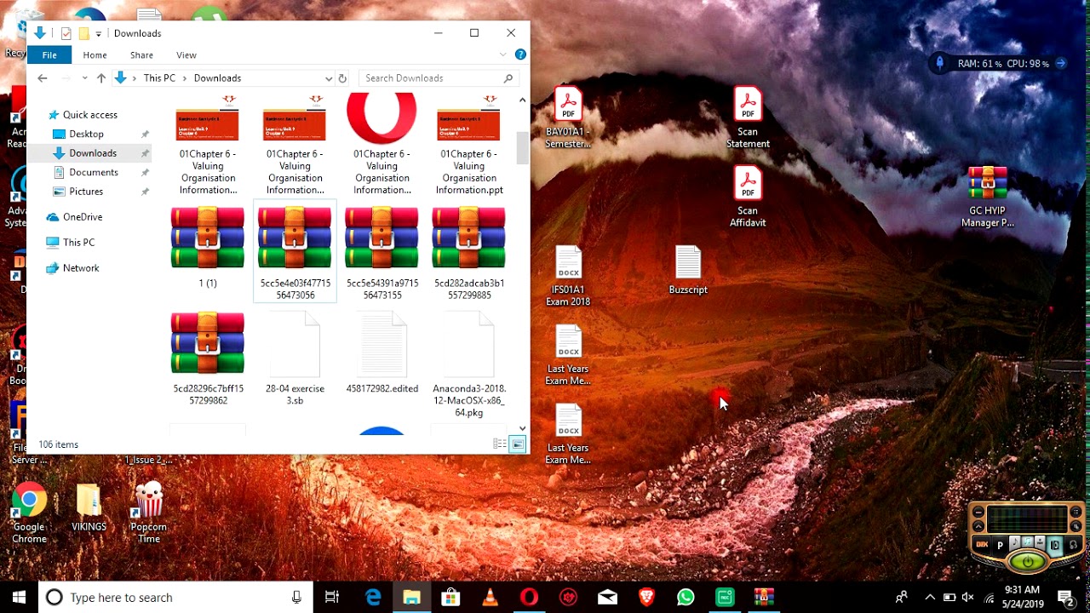Select OneDrive in navigation pane
Screen dimensions: 1090x613
[82, 217]
